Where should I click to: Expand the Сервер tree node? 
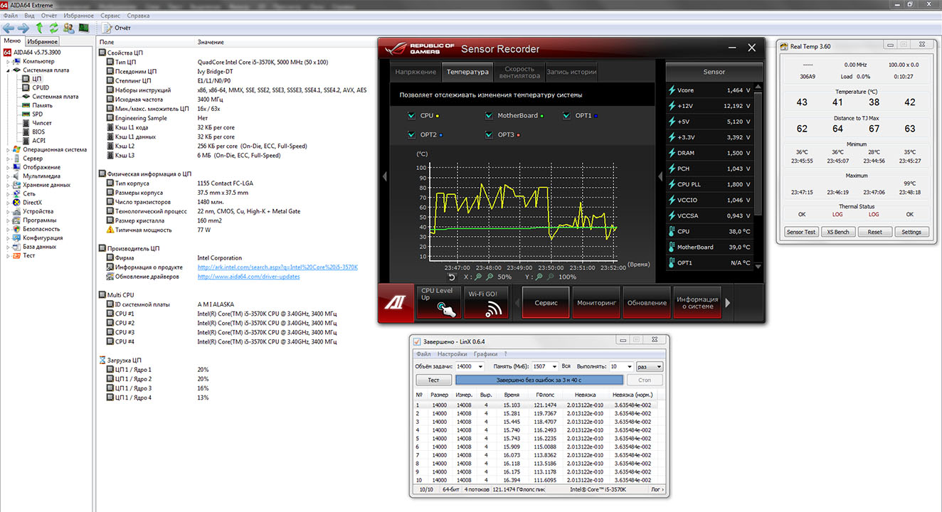8,159
